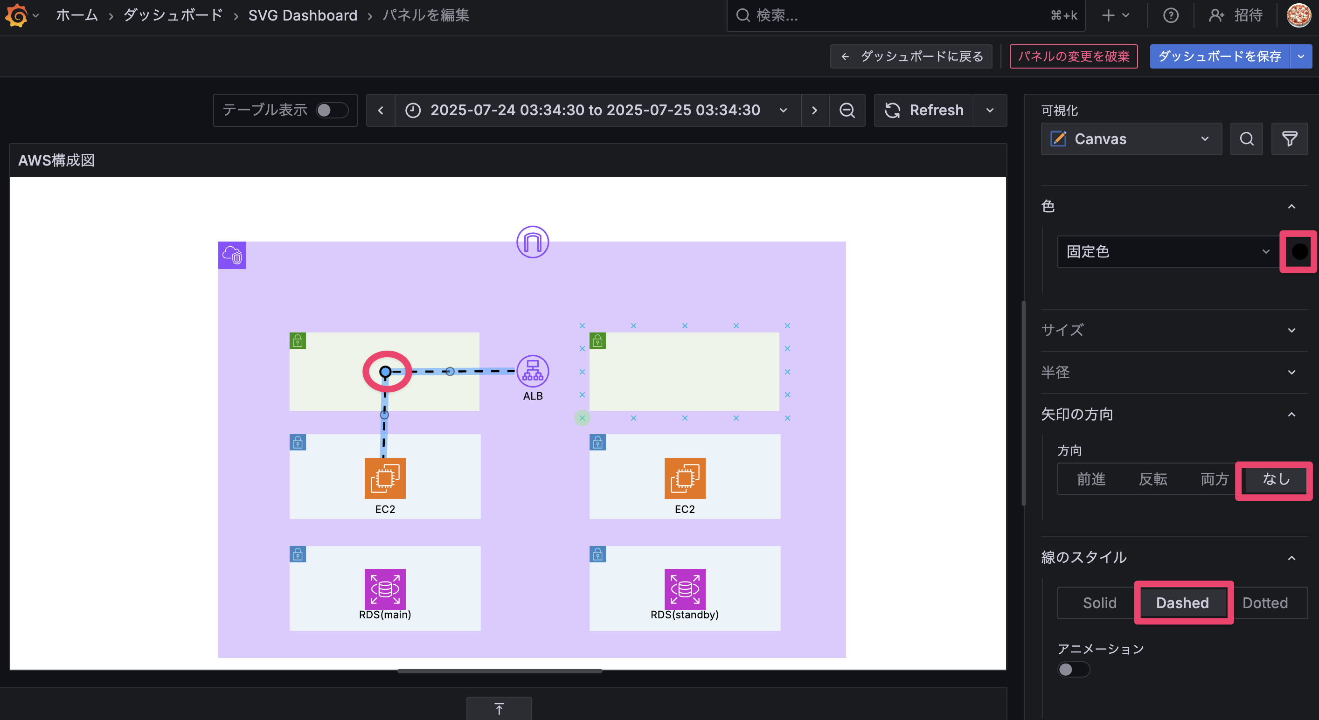Toggle the テーブル表示 switch
1319x720 pixels.
point(332,110)
